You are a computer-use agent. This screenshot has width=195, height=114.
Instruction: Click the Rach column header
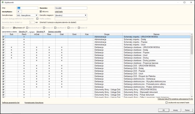pos(24,34)
